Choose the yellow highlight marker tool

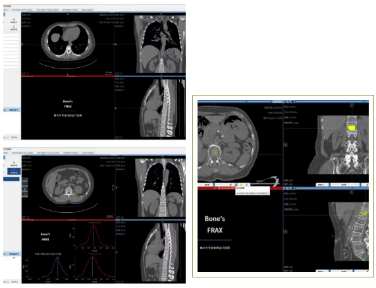242,185
